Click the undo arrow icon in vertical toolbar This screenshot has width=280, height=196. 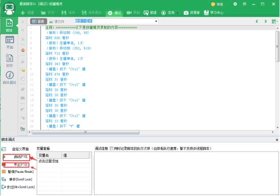(x=23, y=109)
